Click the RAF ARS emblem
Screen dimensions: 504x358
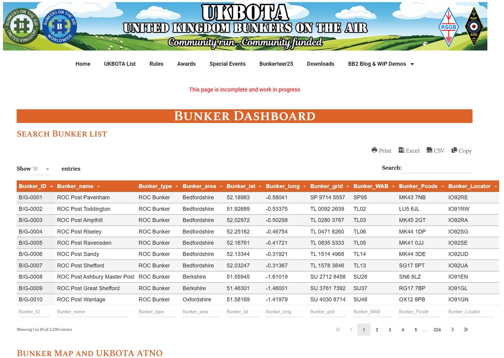point(474,27)
